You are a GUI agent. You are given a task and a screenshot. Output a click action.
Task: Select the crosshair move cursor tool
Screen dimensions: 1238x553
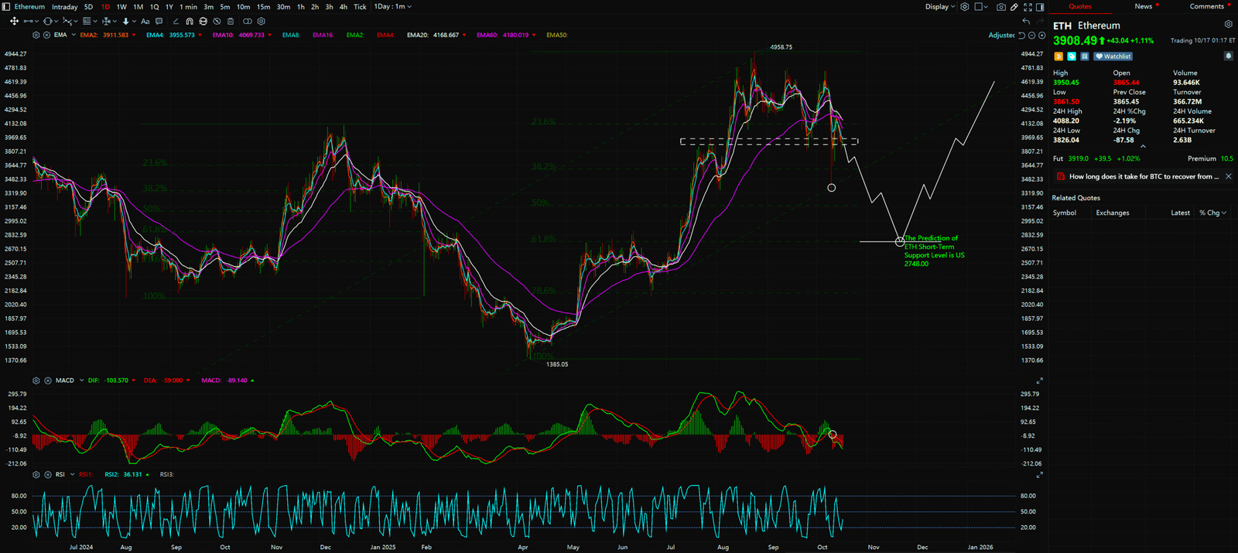click(14, 21)
